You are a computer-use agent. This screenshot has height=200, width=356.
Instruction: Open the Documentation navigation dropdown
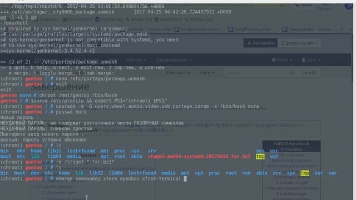[173, 60]
